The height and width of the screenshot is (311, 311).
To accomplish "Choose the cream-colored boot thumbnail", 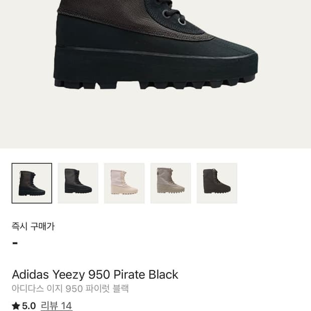I will tap(124, 183).
